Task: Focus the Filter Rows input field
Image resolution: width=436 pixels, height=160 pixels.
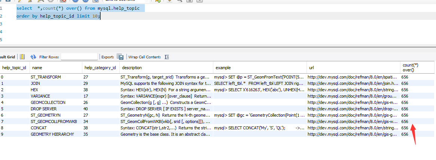Action: tap(79, 57)
